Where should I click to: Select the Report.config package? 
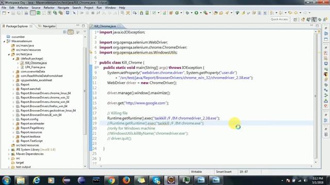(x=29, y=119)
